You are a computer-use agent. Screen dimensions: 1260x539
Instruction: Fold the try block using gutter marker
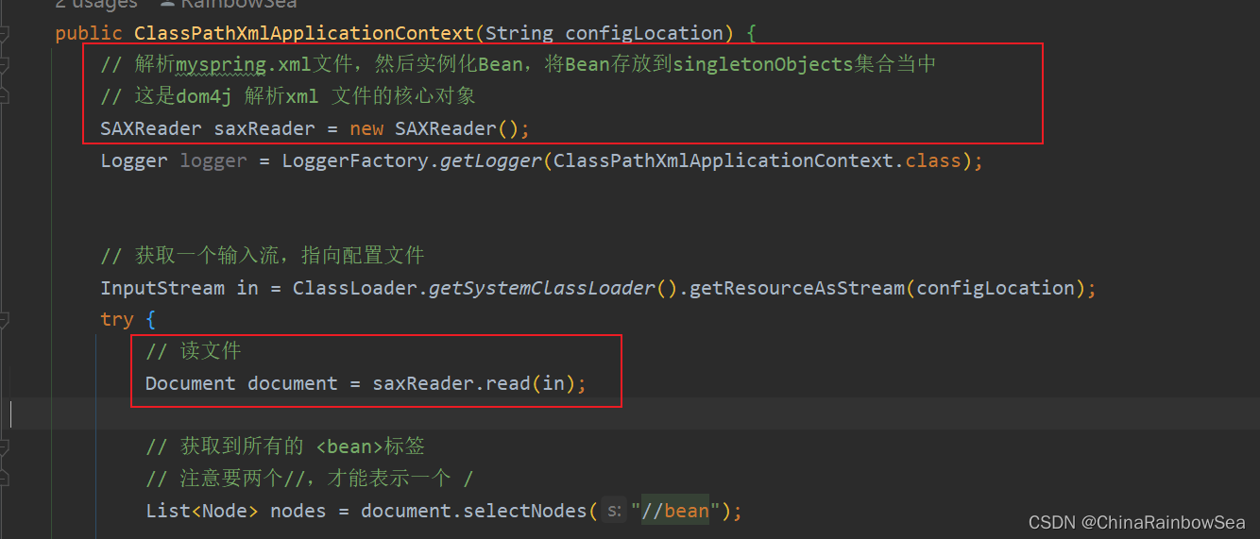coord(4,320)
